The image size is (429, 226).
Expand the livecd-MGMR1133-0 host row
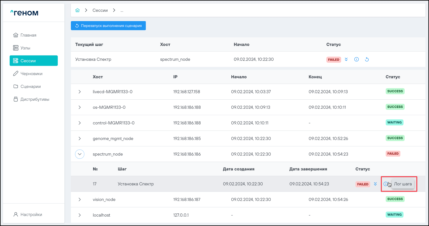tap(79, 92)
